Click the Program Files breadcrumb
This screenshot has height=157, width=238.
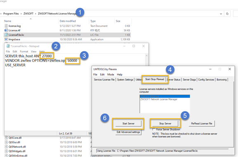click(11, 14)
